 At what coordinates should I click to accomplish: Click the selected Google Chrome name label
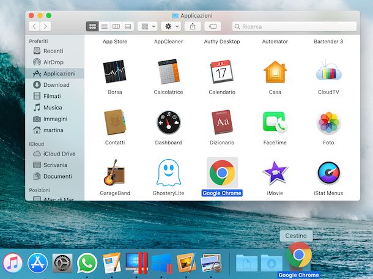click(x=222, y=193)
